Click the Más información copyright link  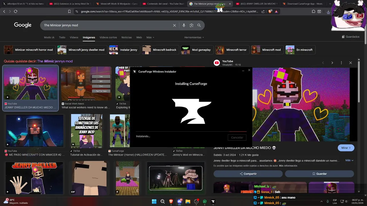point(288,166)
